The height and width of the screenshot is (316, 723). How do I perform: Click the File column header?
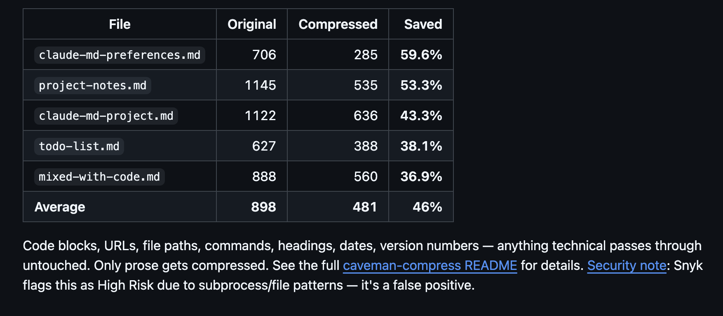120,24
